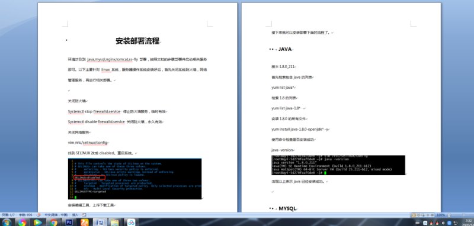474x226 pixels.
Task: Click the word count 696 indicator
Action: tap(25, 215)
